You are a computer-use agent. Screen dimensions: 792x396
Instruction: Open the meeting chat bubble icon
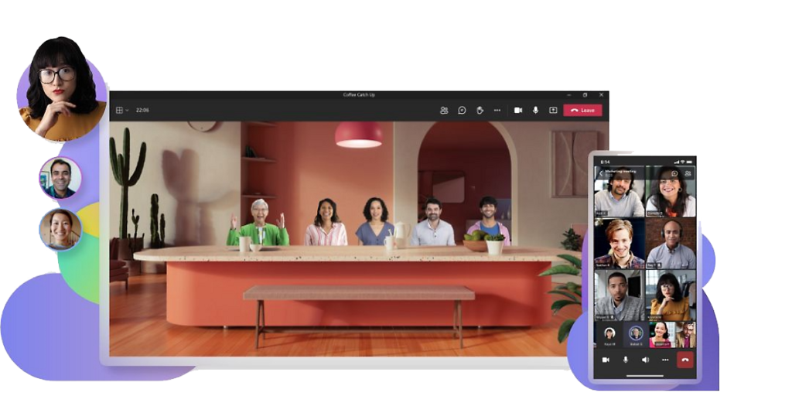click(462, 110)
